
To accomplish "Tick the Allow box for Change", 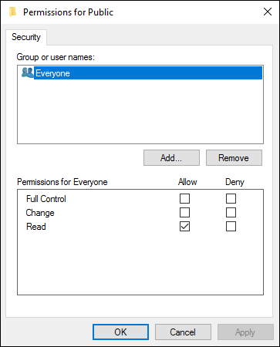I will 184,213.
